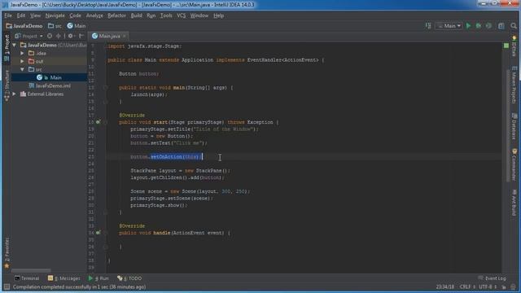Click Scroll from Source icon in Project panel
The width and height of the screenshot is (521, 293).
coord(50,36)
